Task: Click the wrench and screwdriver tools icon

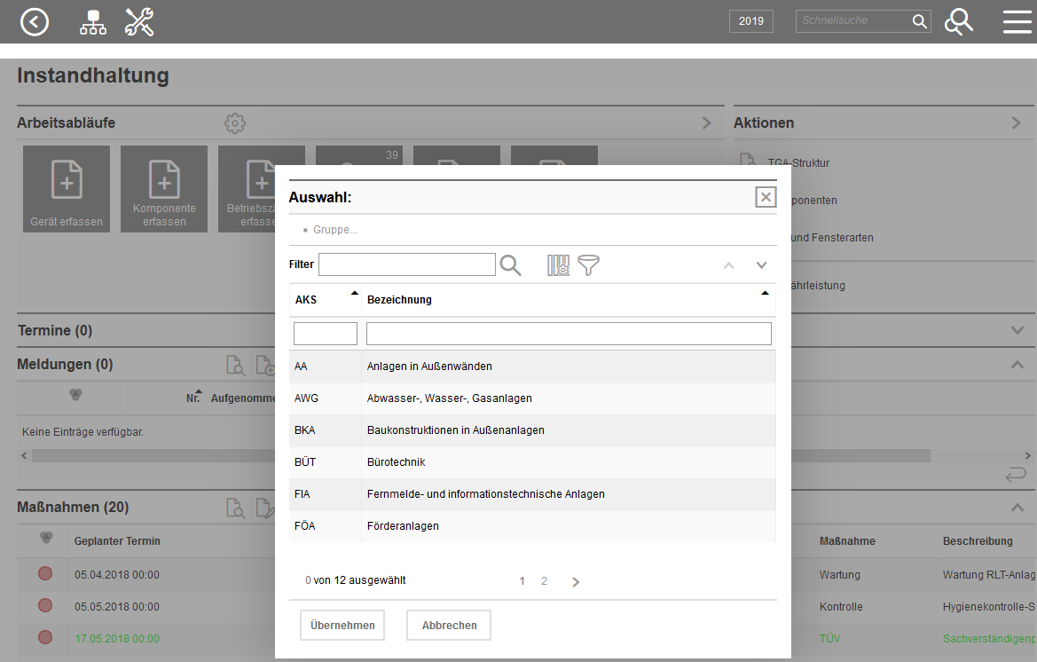Action: [139, 22]
